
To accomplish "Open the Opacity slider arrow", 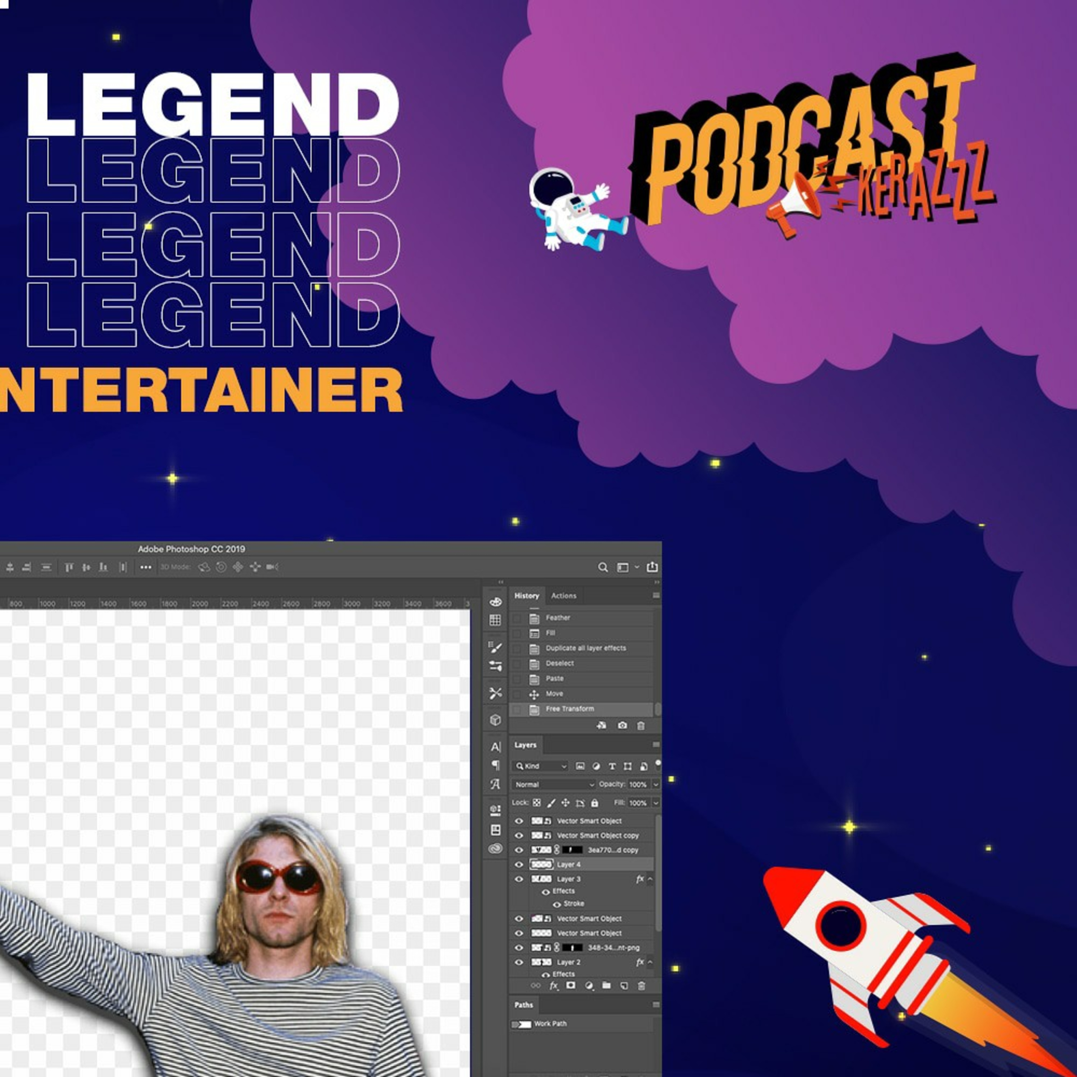I will click(x=656, y=784).
